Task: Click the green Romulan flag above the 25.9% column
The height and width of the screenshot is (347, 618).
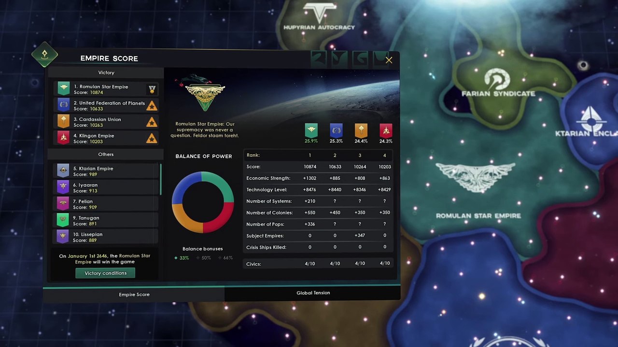Action: tap(311, 130)
